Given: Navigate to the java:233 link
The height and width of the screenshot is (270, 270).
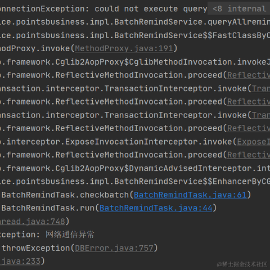Looking at the screenshot, I should (20, 261).
